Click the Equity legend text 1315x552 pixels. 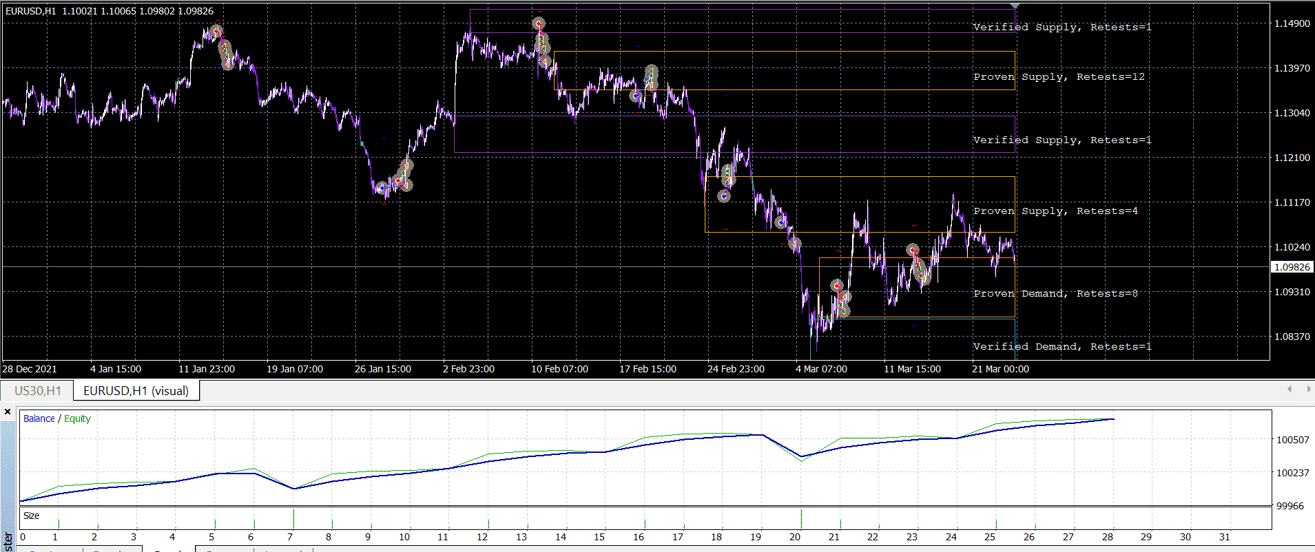point(77,418)
